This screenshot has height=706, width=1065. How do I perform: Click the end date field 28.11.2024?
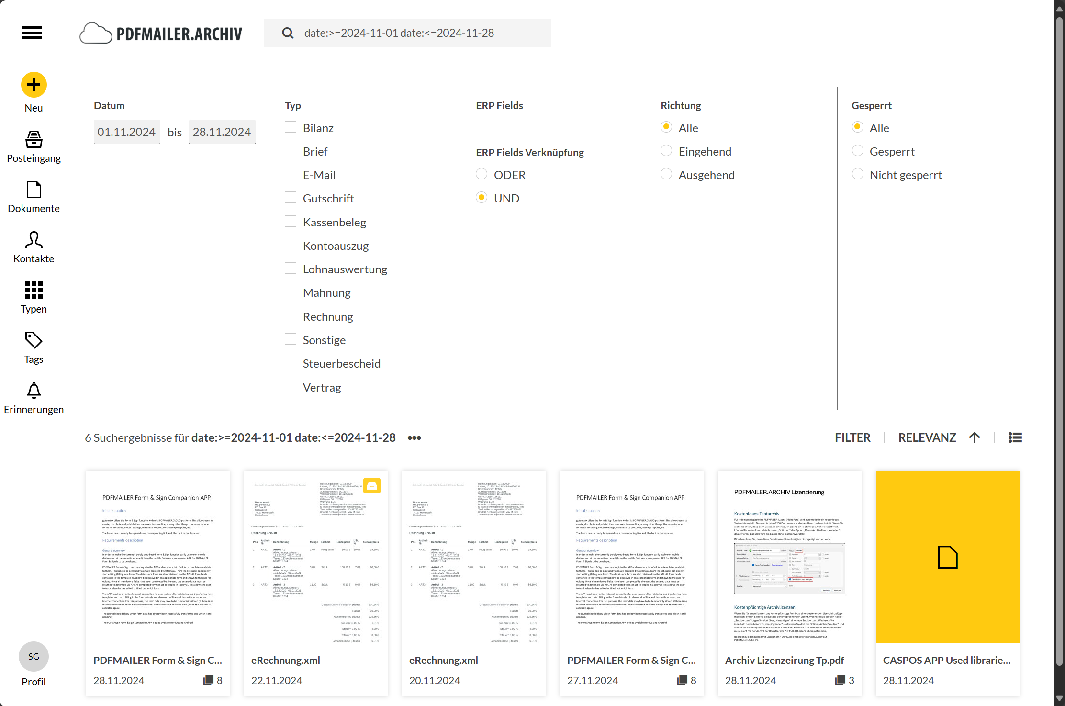[222, 132]
